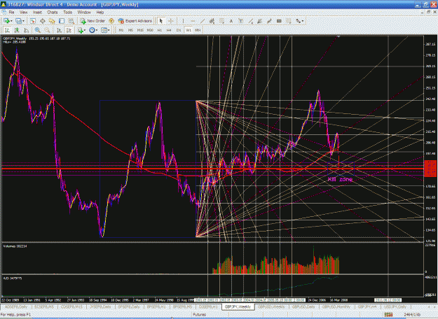This screenshot has height=319, width=438.
Task: Open the Profiles tool icon
Action: [x=18, y=21]
